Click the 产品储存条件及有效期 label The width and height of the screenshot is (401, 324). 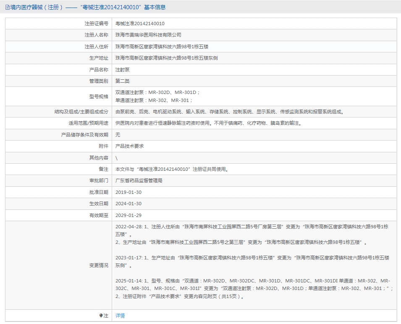click(x=85, y=135)
